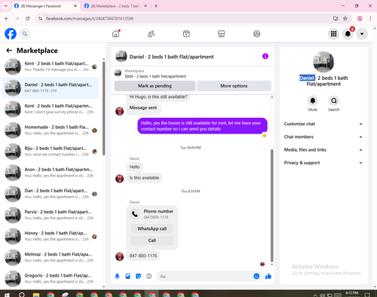Expand Customize chat section
377x297 pixels.
click(x=323, y=124)
